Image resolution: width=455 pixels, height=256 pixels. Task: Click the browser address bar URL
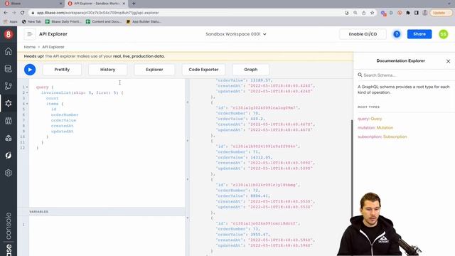click(98, 13)
